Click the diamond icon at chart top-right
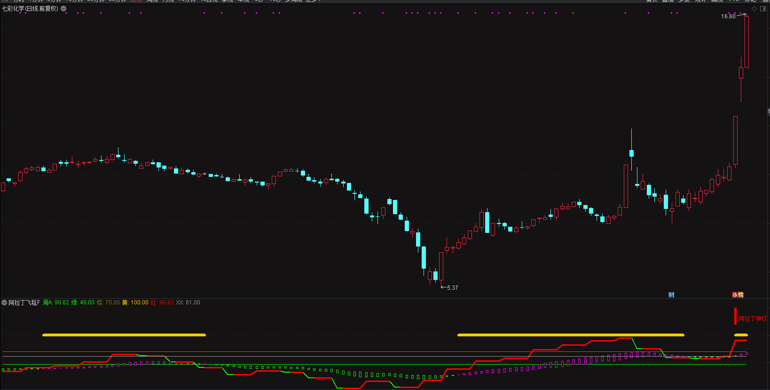The width and height of the screenshot is (770, 390). pos(754,8)
